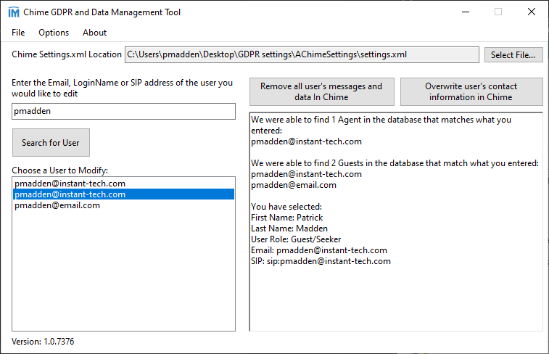This screenshot has width=549, height=354.
Task: Click the Version 1.0.7376 label
Action: [43, 342]
